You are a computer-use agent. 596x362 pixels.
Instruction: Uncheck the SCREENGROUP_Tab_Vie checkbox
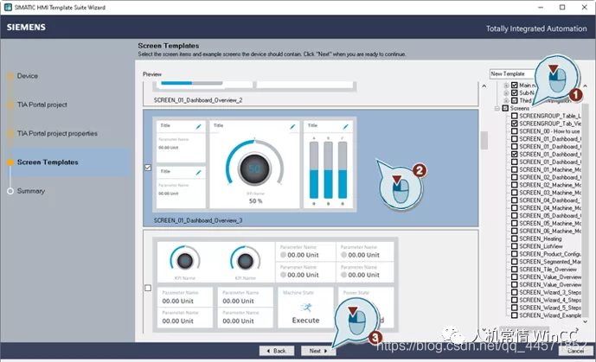(x=515, y=124)
